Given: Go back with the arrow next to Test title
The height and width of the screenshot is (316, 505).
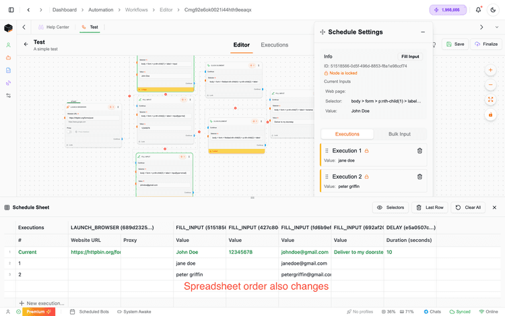Looking at the screenshot, I should click(x=26, y=44).
